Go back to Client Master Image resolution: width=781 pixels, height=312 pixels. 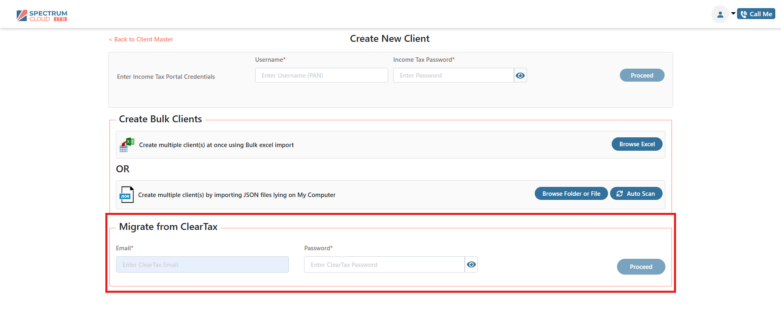[141, 39]
